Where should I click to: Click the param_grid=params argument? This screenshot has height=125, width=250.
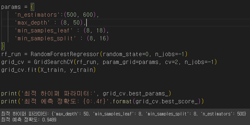(x=131, y=62)
